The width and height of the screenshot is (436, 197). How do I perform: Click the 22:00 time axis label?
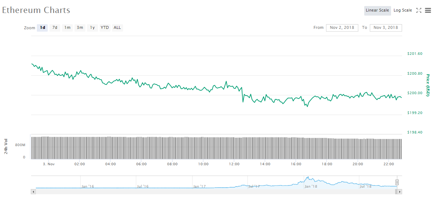tap(389, 164)
